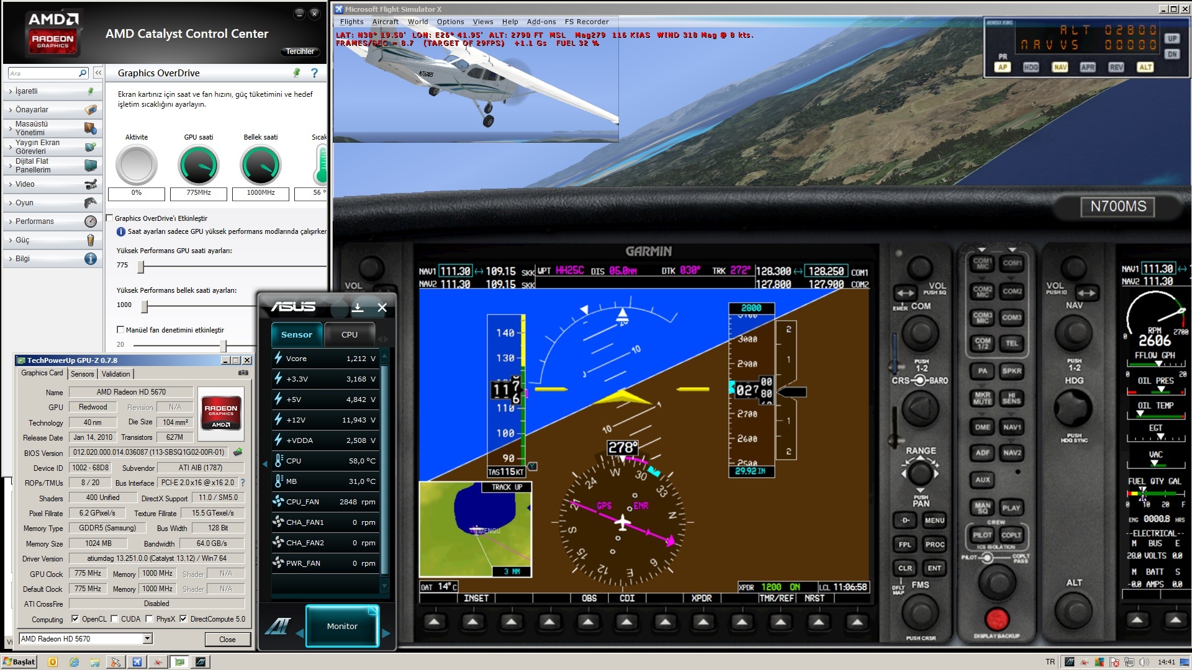The width and height of the screenshot is (1192, 670).
Task: Click the ASUS sensor list scrollbar
Action: click(384, 470)
